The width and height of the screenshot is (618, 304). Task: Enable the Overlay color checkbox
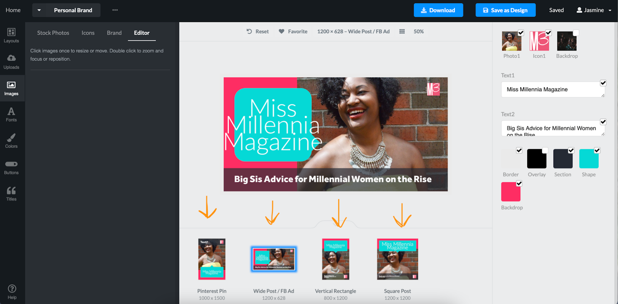(x=545, y=151)
